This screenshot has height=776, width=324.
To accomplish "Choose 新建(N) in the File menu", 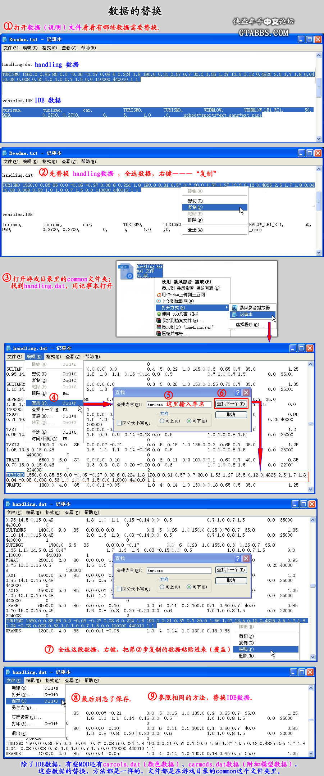I will click(x=35, y=688).
